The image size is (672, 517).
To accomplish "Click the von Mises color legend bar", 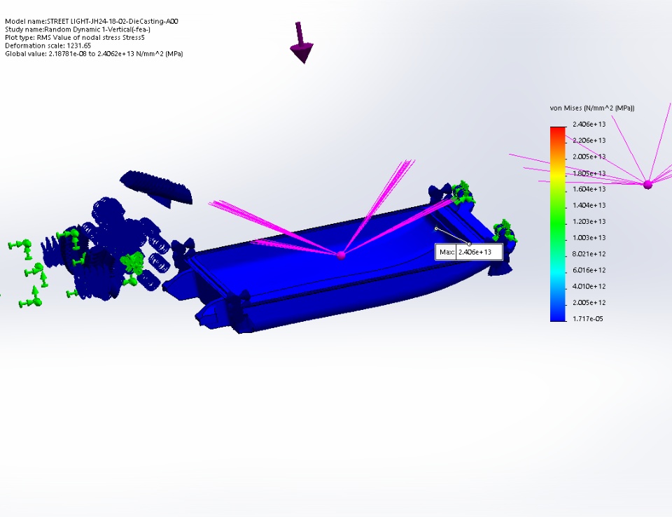I will click(558, 224).
